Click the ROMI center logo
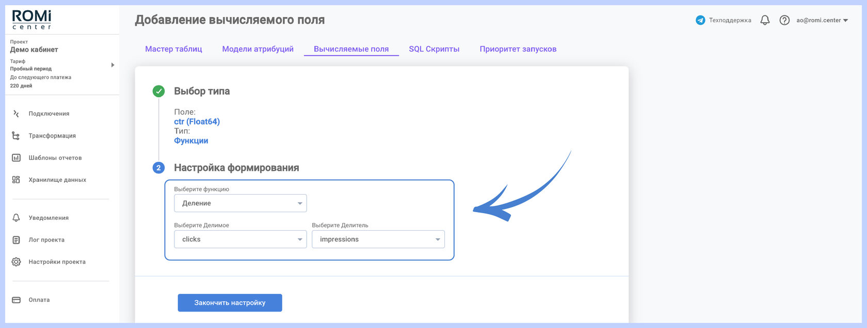 pos(31,20)
